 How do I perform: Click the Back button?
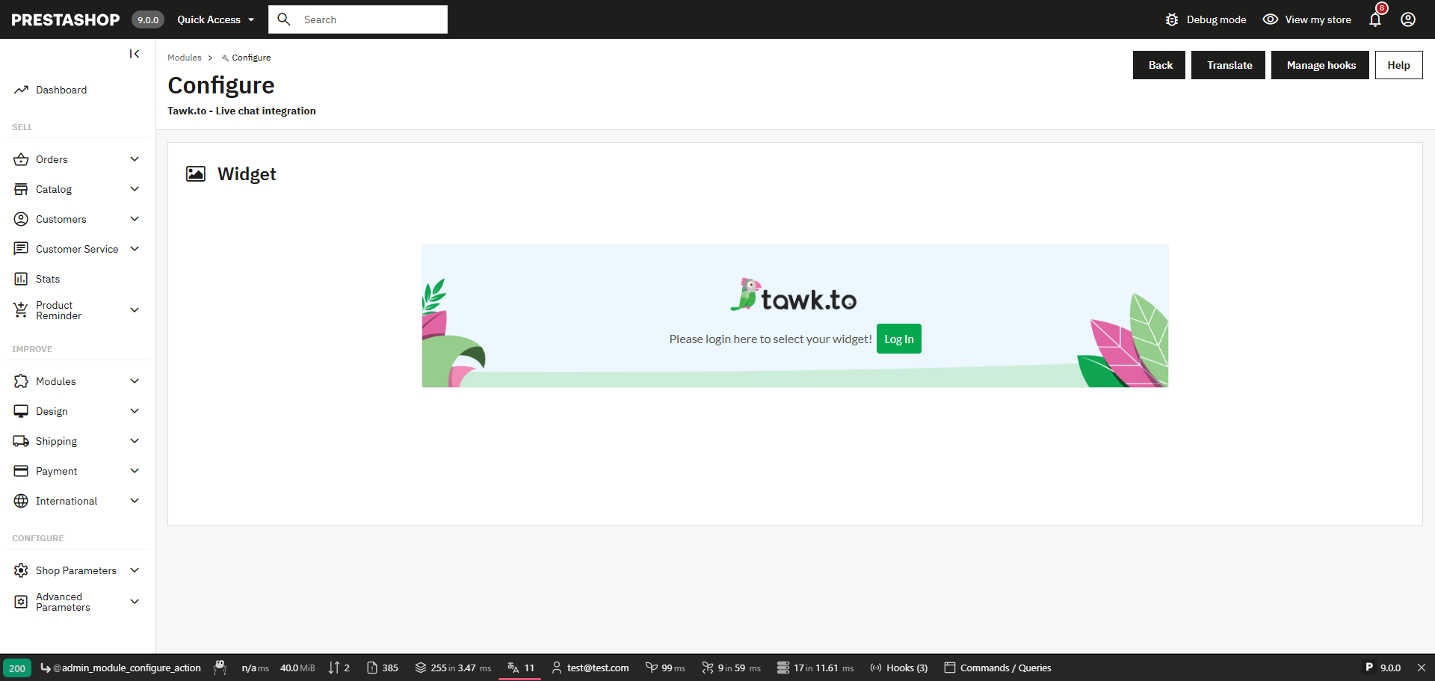pos(1159,65)
